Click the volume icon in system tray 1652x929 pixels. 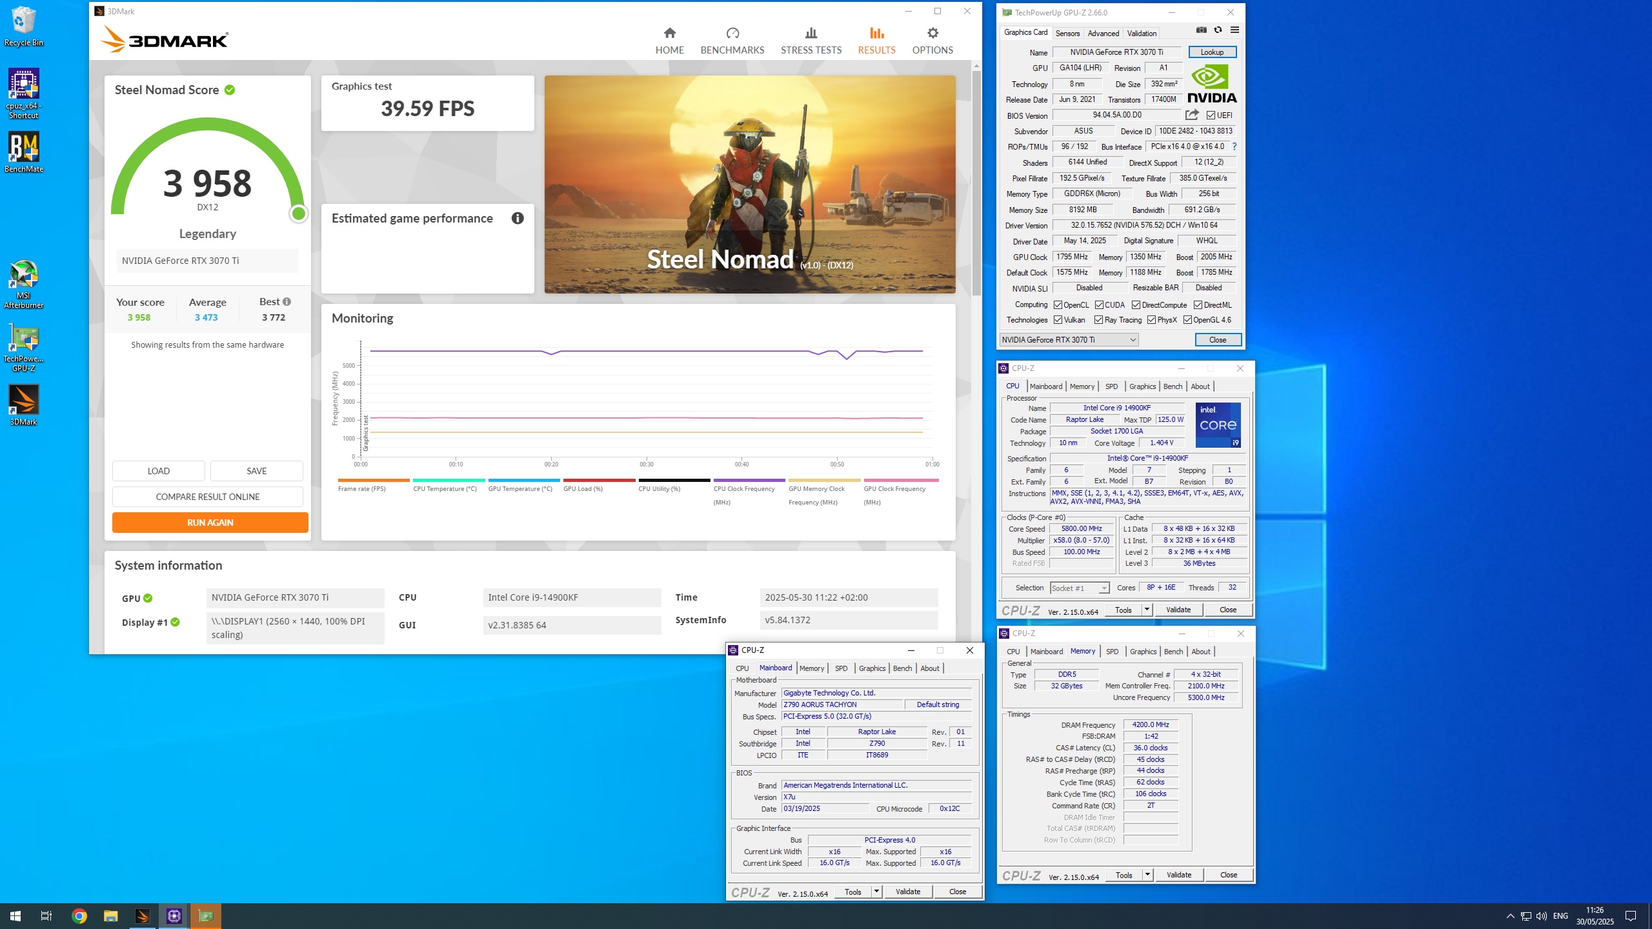(1541, 915)
